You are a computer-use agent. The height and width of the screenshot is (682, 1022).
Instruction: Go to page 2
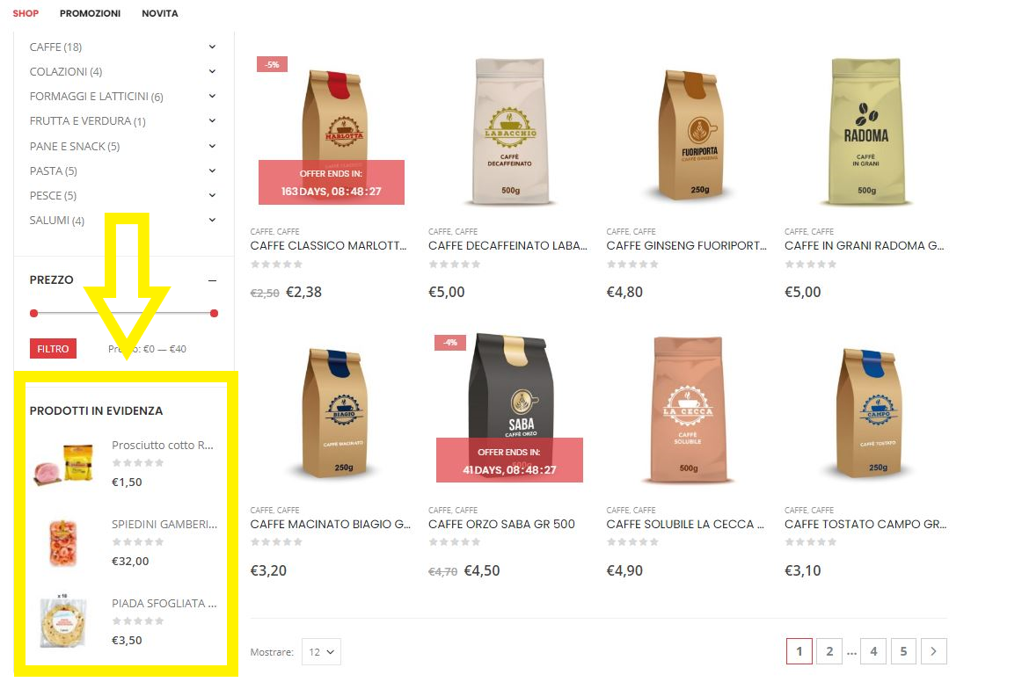point(829,651)
